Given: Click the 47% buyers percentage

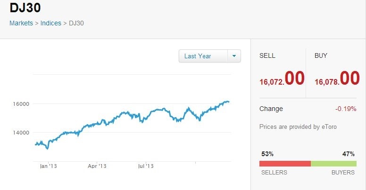Looking at the screenshot, I should point(349,154).
